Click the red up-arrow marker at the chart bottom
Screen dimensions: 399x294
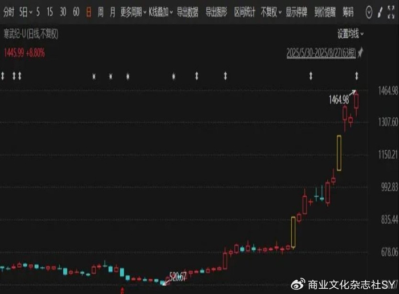(x=123, y=290)
